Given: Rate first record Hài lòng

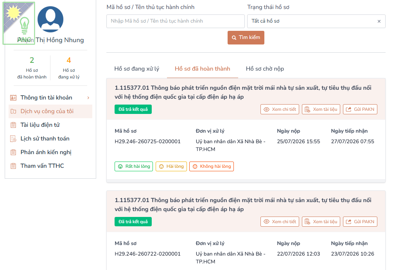Looking at the screenshot, I should tap(171, 166).
